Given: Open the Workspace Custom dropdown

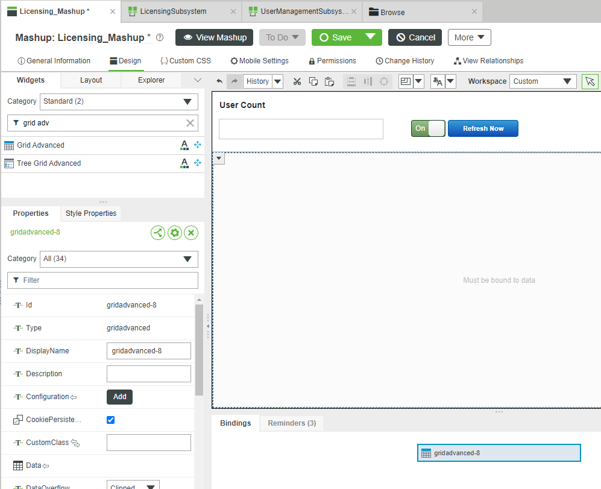Looking at the screenshot, I should click(x=543, y=81).
